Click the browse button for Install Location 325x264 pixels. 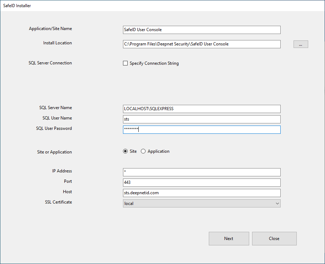[x=301, y=44]
